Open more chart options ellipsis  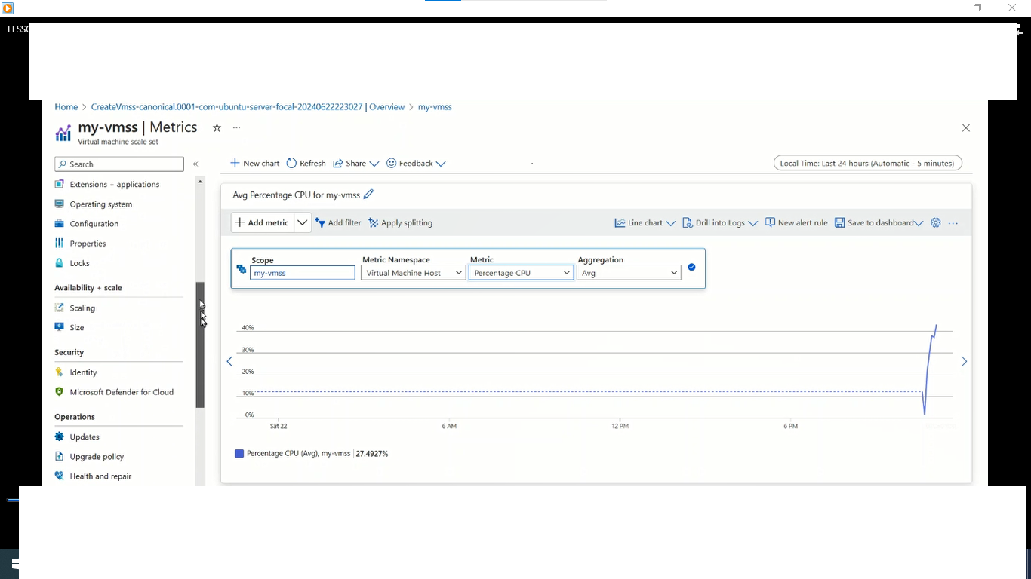(953, 223)
